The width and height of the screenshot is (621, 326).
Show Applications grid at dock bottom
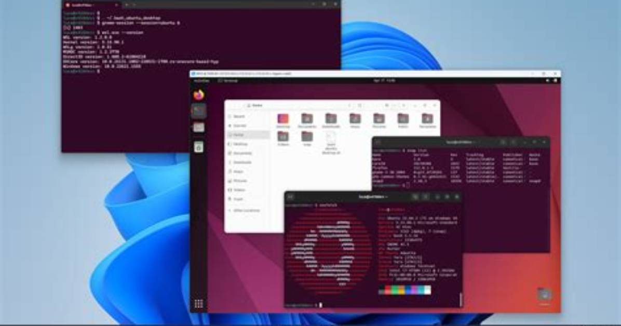(x=199, y=304)
